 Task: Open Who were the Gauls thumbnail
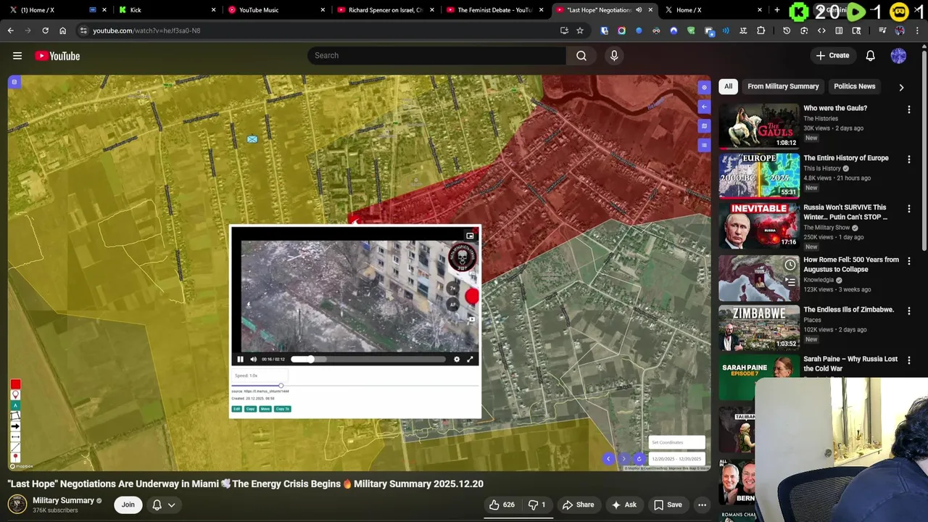point(759,125)
